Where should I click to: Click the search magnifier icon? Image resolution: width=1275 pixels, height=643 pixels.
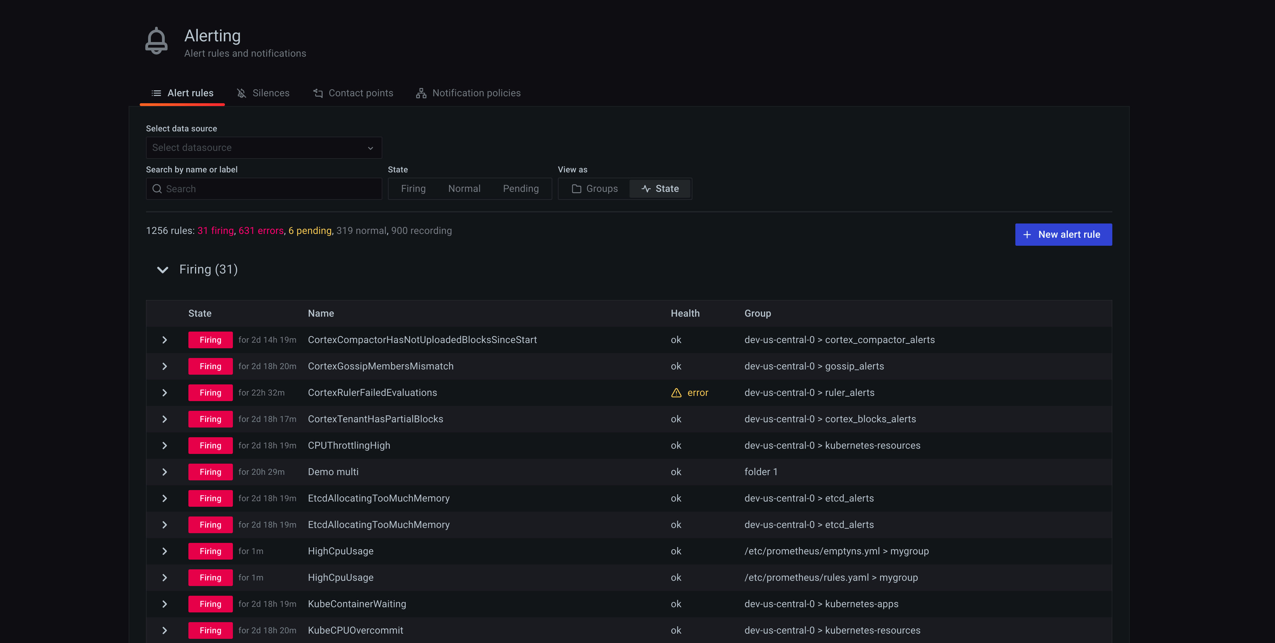tap(157, 189)
